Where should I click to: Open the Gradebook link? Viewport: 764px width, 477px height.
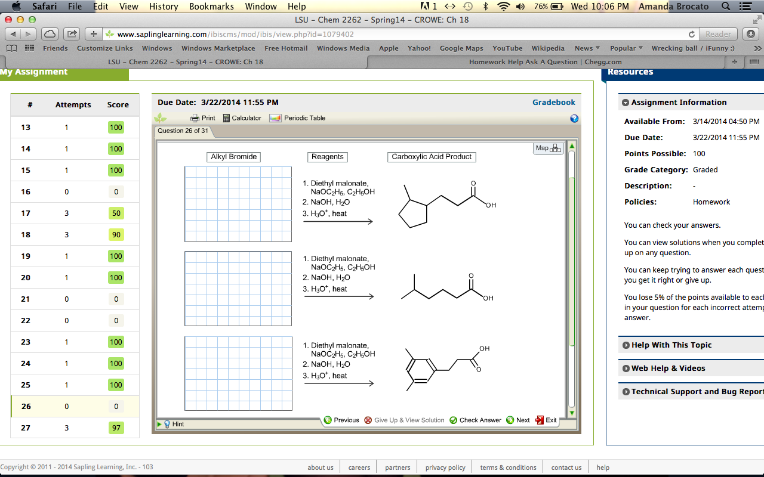553,103
